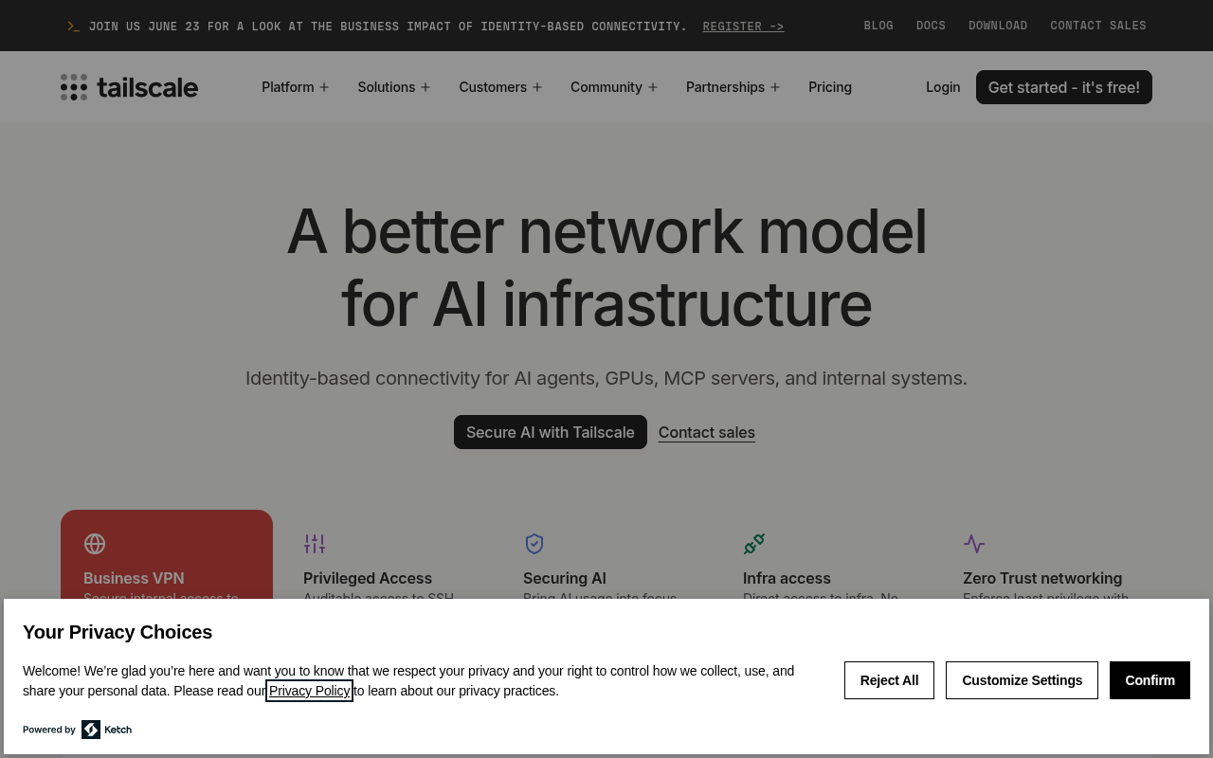This screenshot has height=758, width=1213.
Task: Open the Pricing page
Action: tap(830, 87)
